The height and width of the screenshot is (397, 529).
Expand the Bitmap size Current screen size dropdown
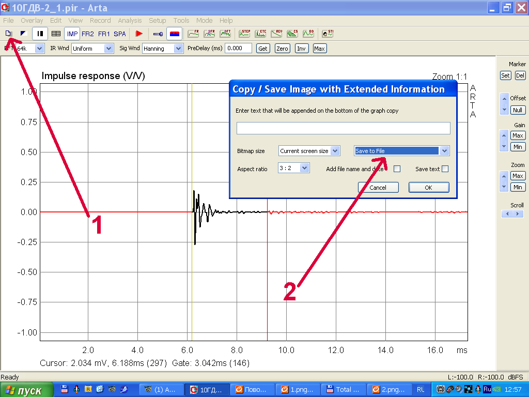[335, 151]
